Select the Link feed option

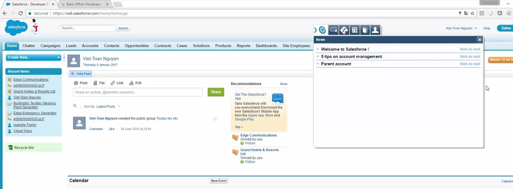(117, 83)
